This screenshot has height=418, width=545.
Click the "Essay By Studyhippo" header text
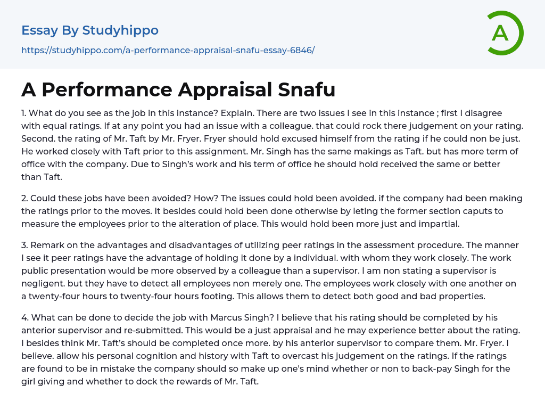pyautogui.click(x=90, y=30)
